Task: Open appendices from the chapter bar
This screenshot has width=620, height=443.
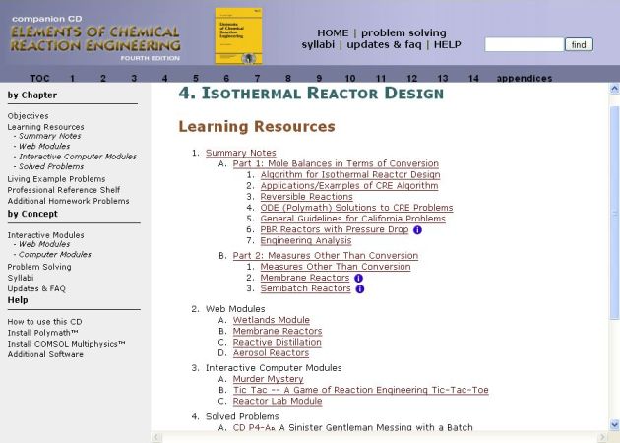Action: coord(524,78)
